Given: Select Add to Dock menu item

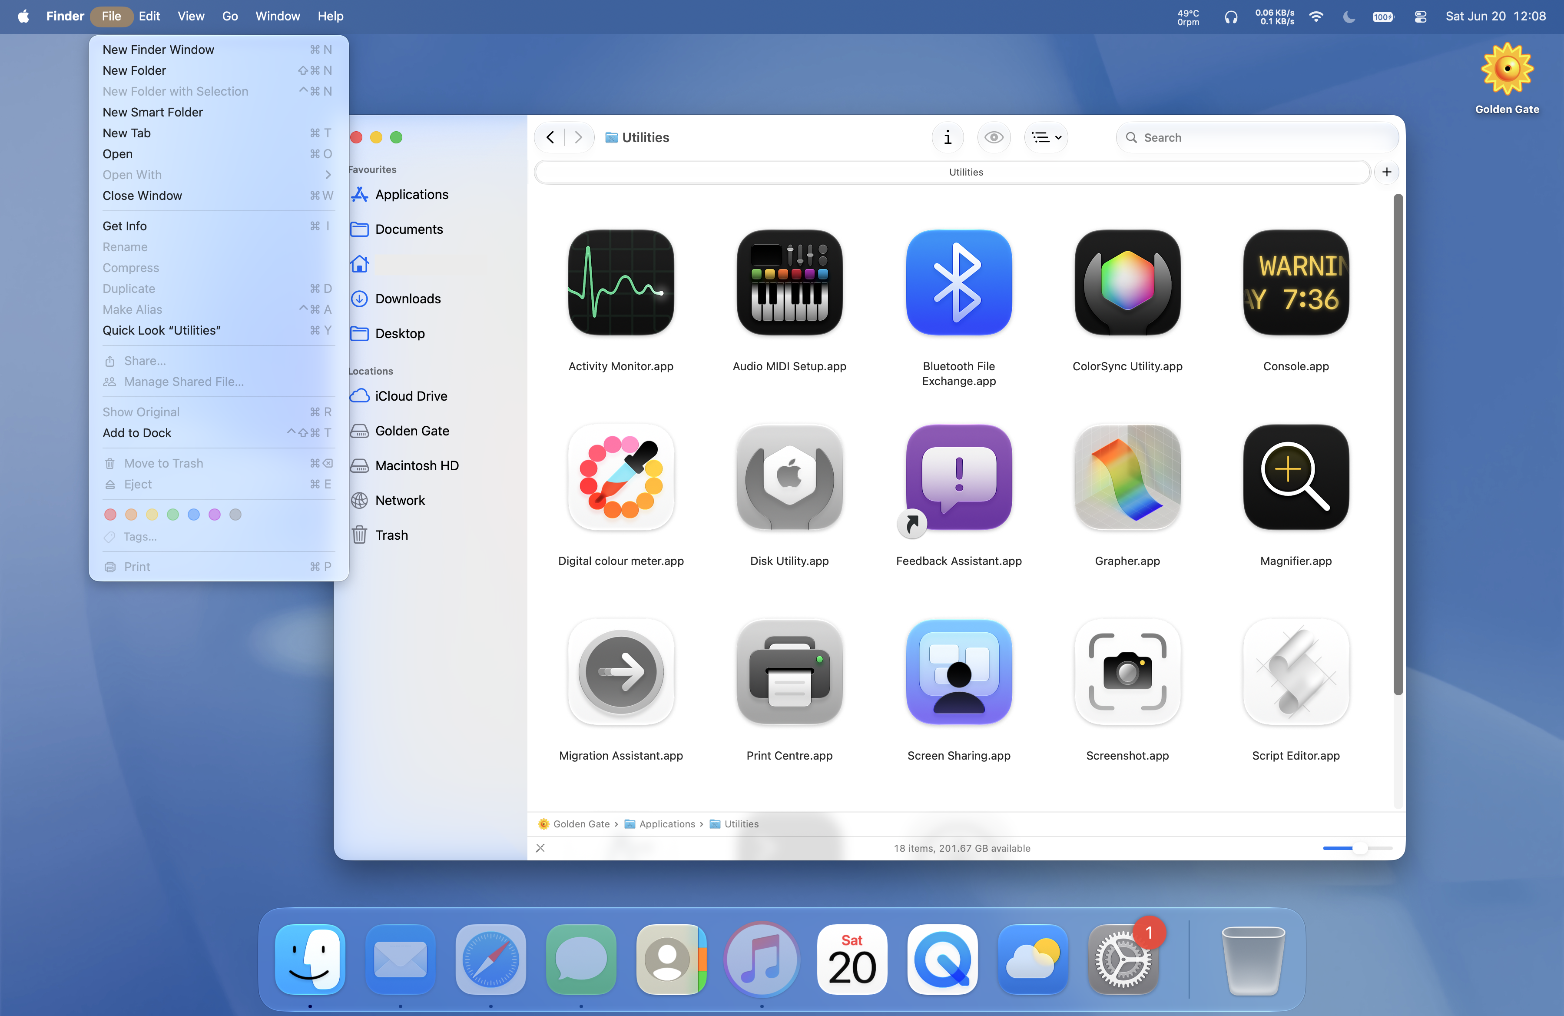Looking at the screenshot, I should pyautogui.click(x=218, y=433).
